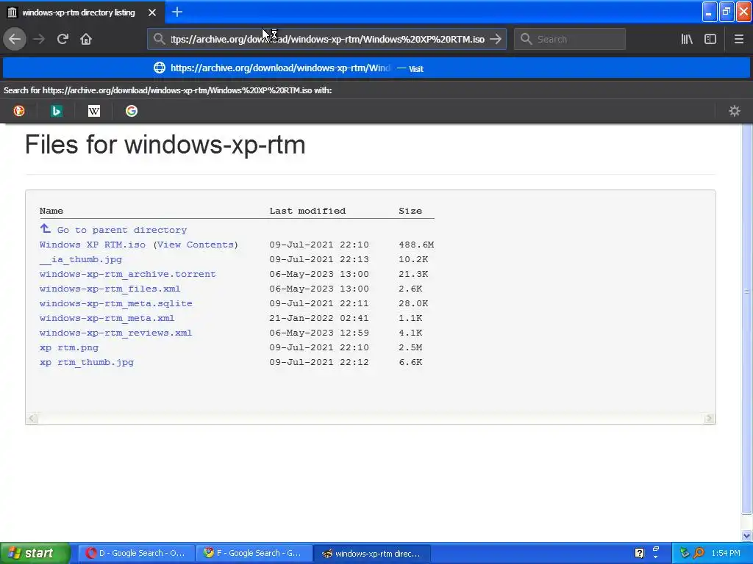Image resolution: width=753 pixels, height=564 pixels.
Task: Open Go to parent directory link
Action: (122, 230)
